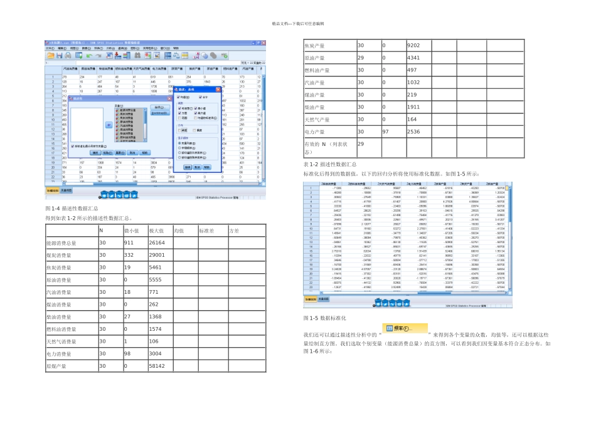The image size is (596, 421).
Task: Open the 编辑(E) menu
Action: (62, 48)
